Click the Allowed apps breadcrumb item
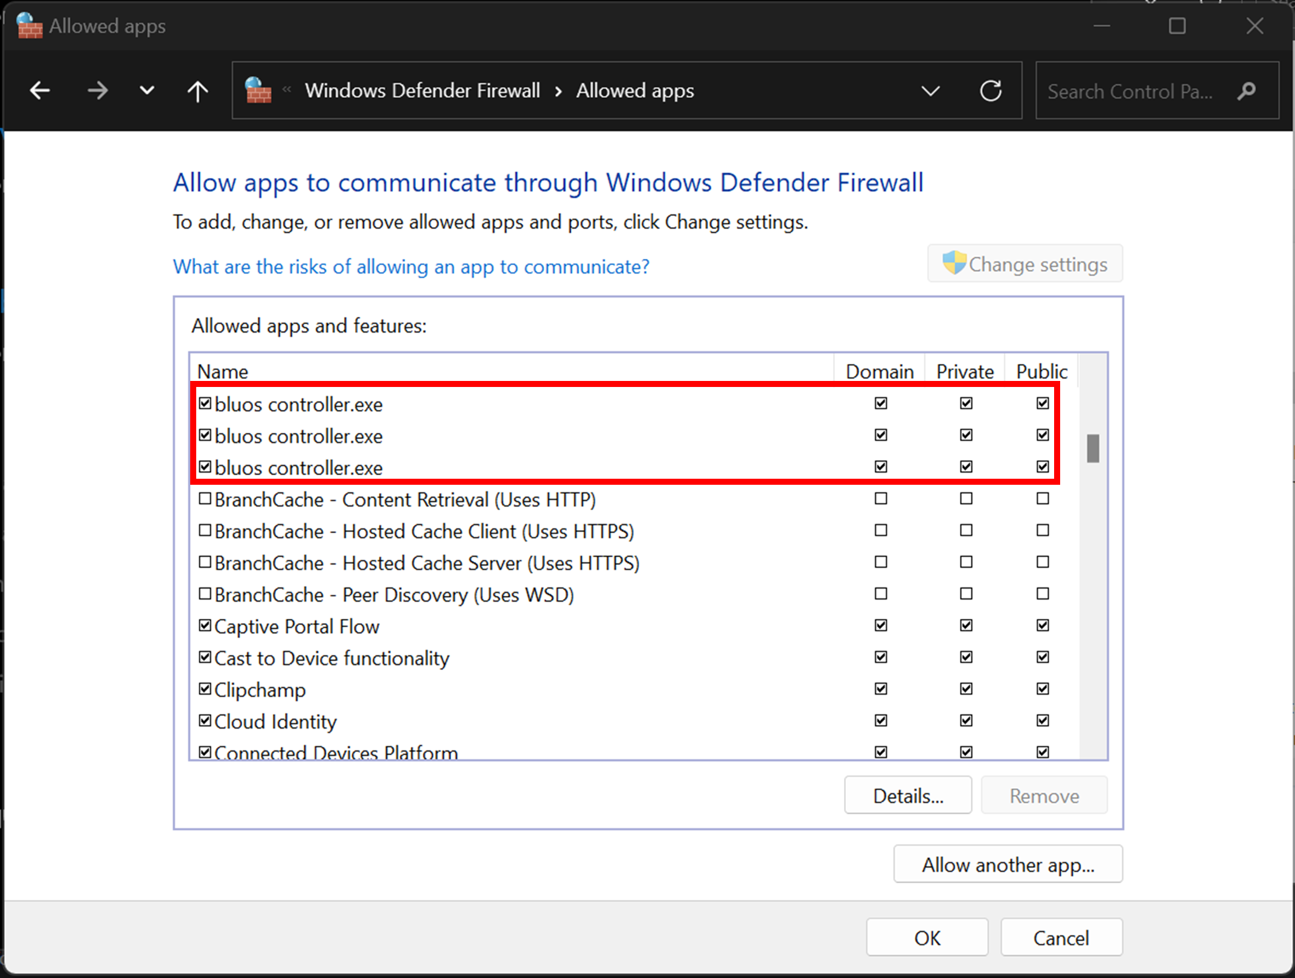This screenshot has width=1295, height=978. [635, 91]
